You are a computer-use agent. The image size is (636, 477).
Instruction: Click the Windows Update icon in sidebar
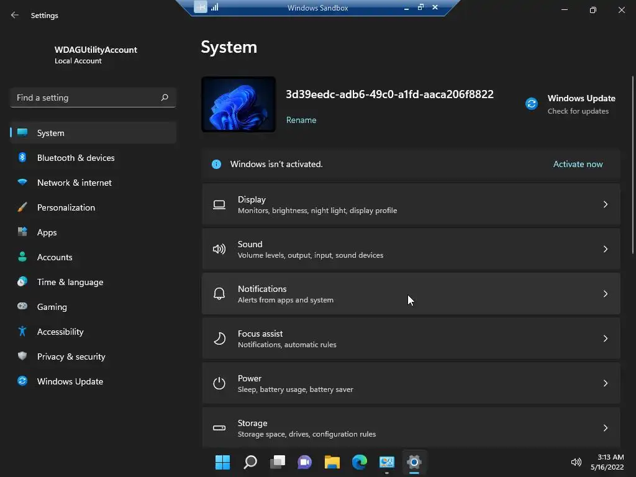click(22, 381)
